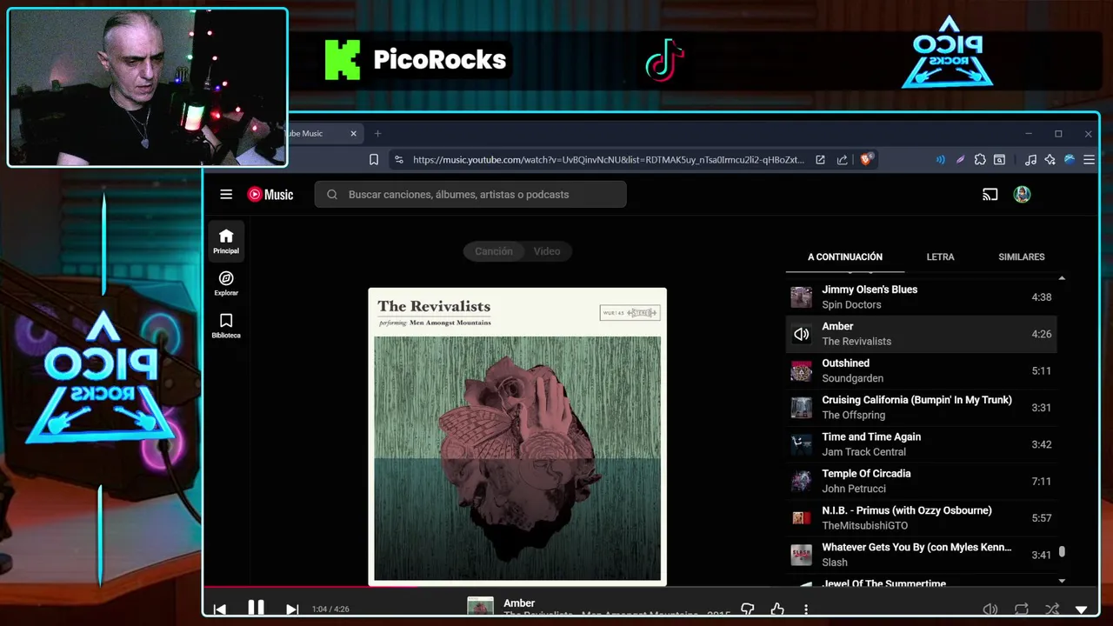The width and height of the screenshot is (1113, 626).
Task: Open a new browser tab
Action: (x=377, y=133)
